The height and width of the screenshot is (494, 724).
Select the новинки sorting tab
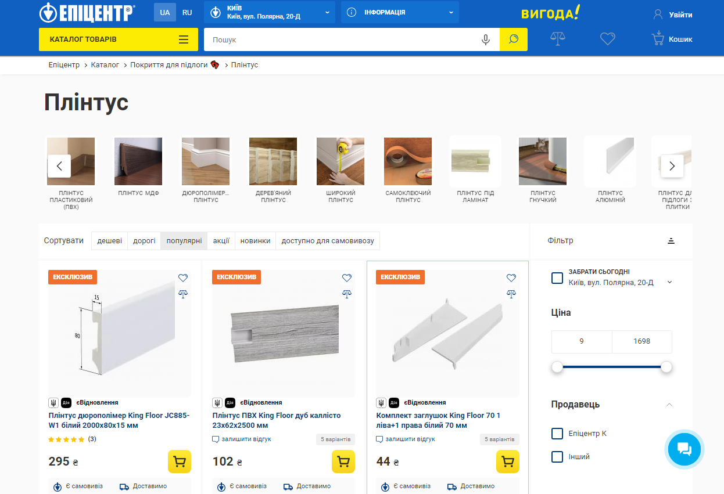255,241
